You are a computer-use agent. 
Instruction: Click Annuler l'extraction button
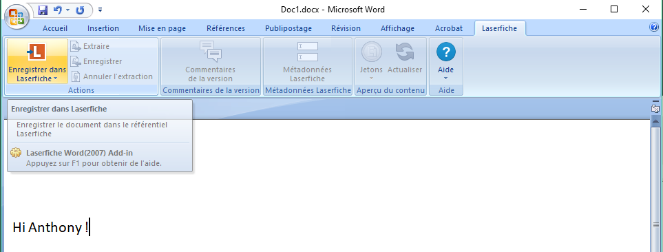pos(112,76)
